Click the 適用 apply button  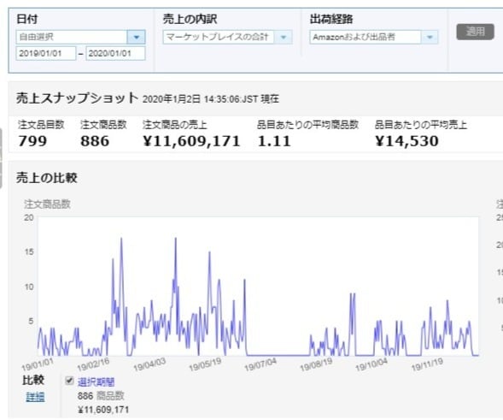[475, 32]
